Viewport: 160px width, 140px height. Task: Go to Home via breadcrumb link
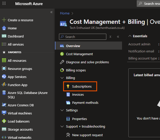pyautogui.click(x=65, y=13)
